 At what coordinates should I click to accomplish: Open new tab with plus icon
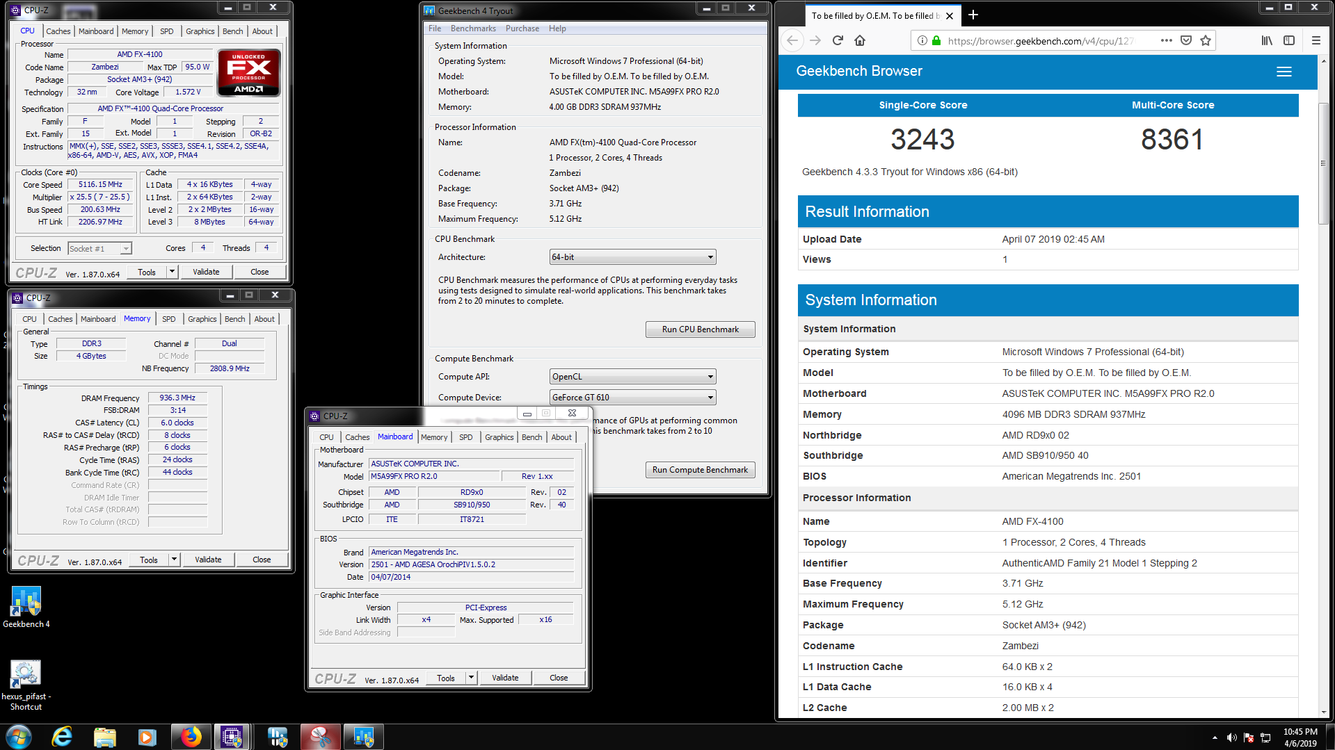pos(973,15)
